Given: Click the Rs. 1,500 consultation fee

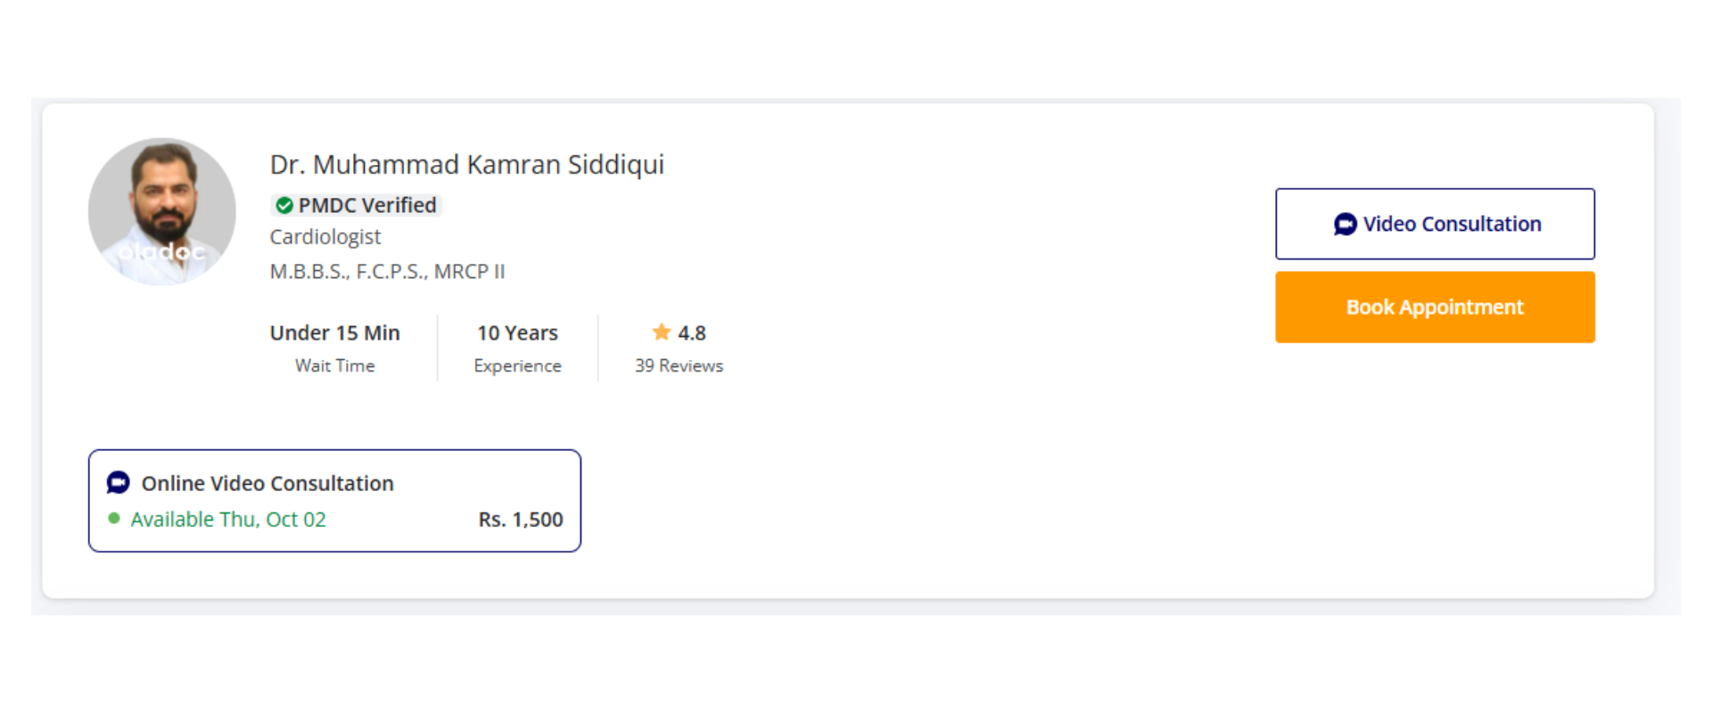Looking at the screenshot, I should [520, 520].
